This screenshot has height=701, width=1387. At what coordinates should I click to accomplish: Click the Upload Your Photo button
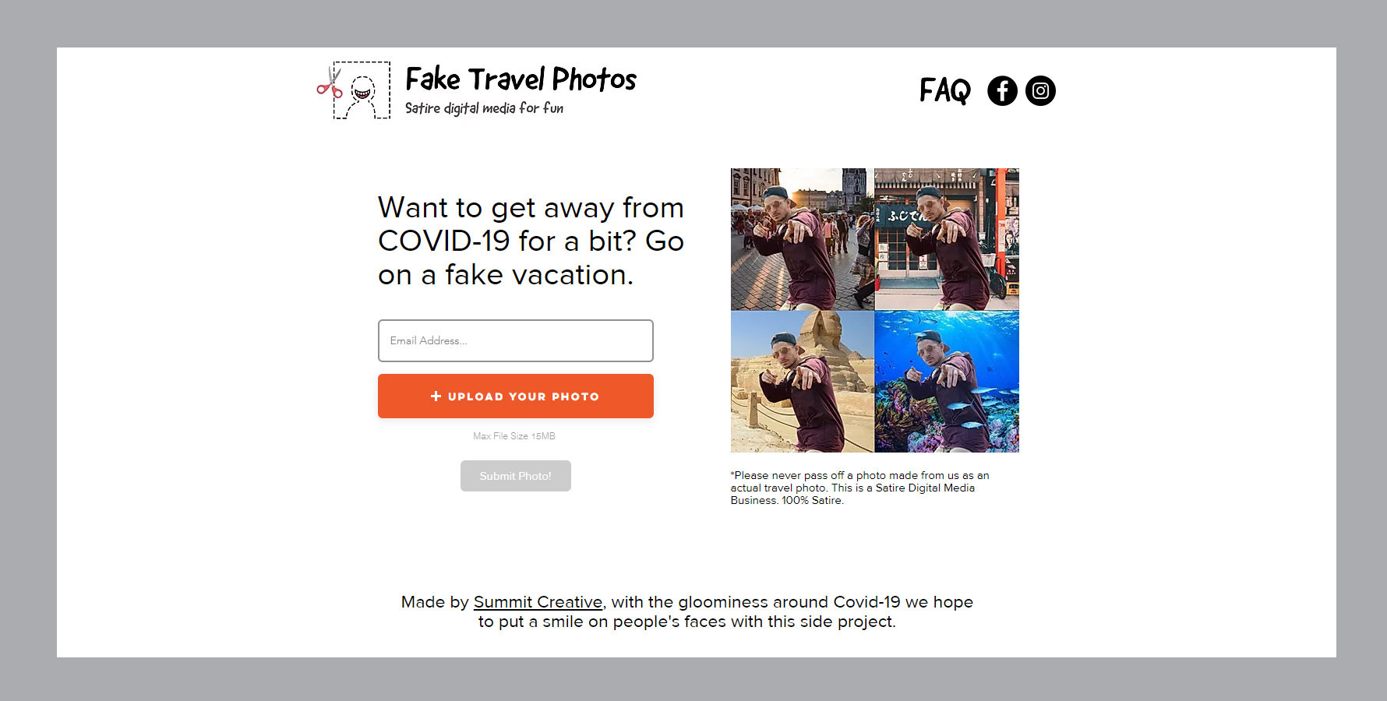point(516,396)
